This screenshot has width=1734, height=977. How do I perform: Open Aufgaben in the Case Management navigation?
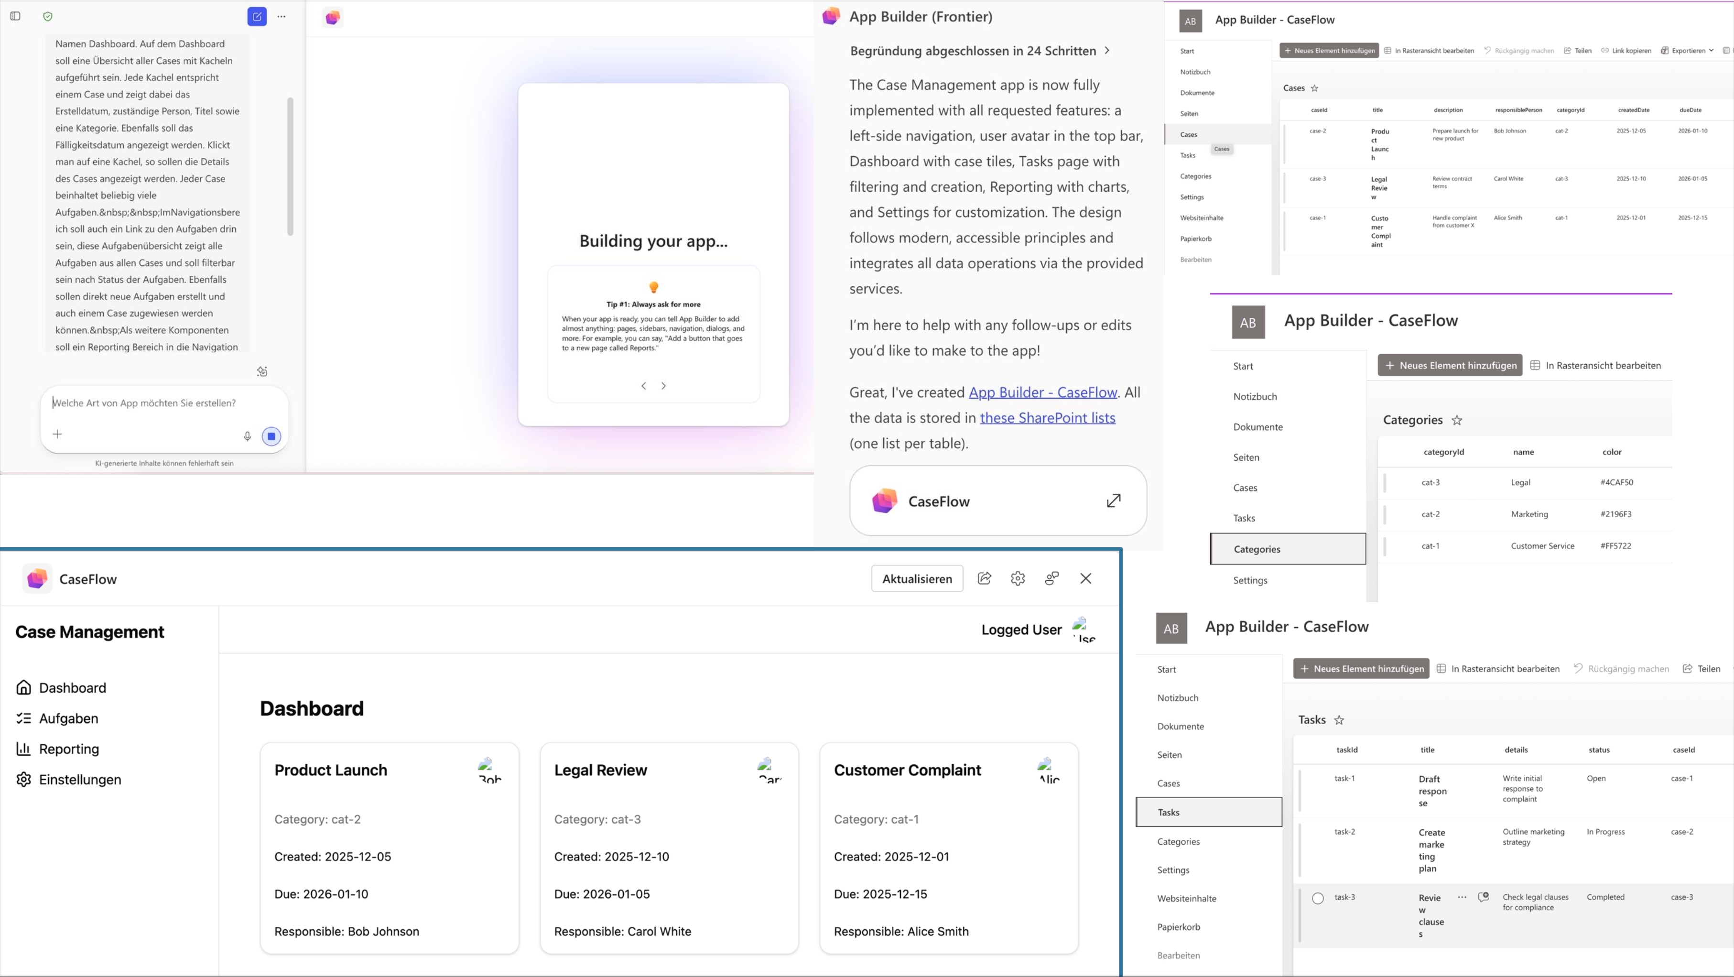[69, 718]
